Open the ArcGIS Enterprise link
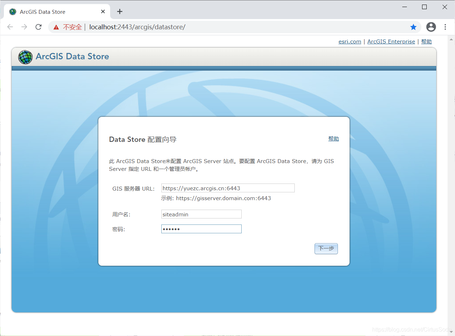 point(391,42)
